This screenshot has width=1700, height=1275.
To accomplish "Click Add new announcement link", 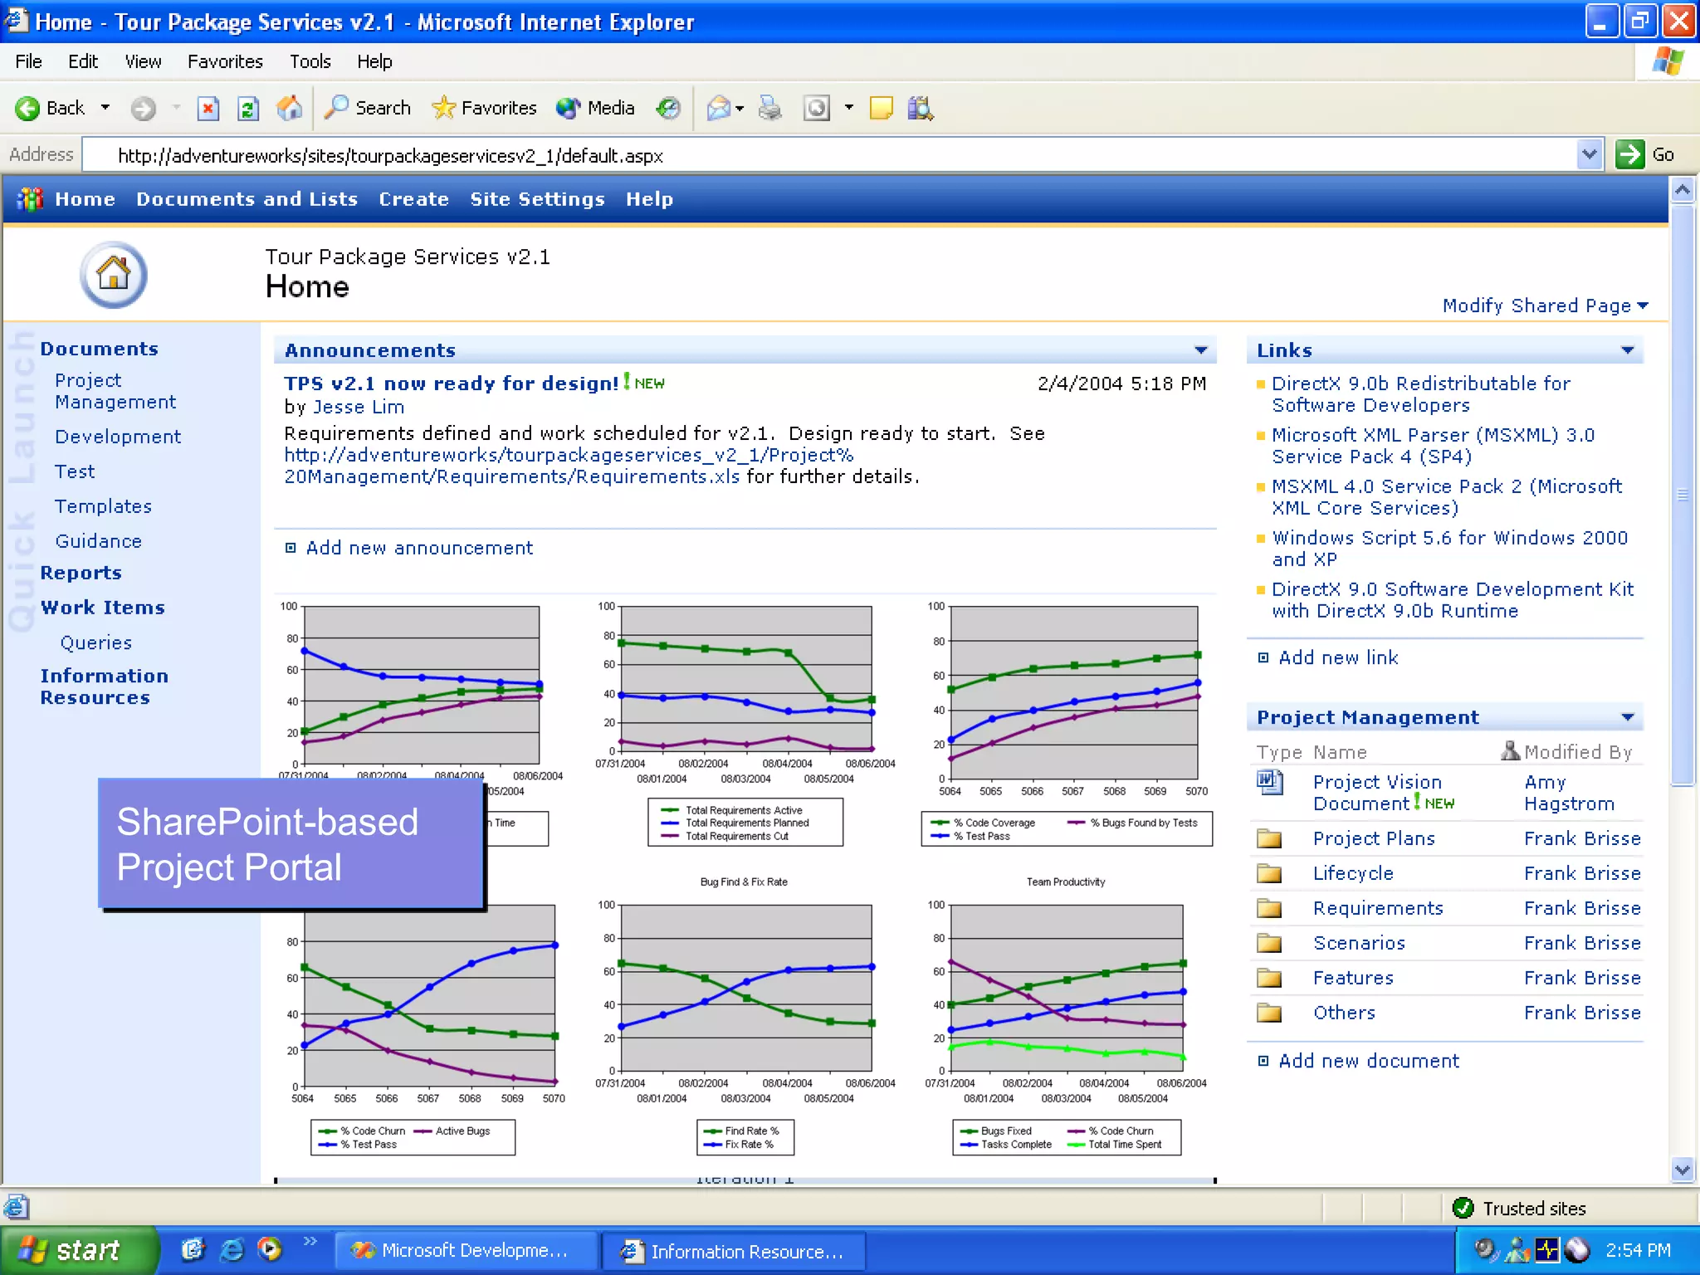I will [x=419, y=548].
